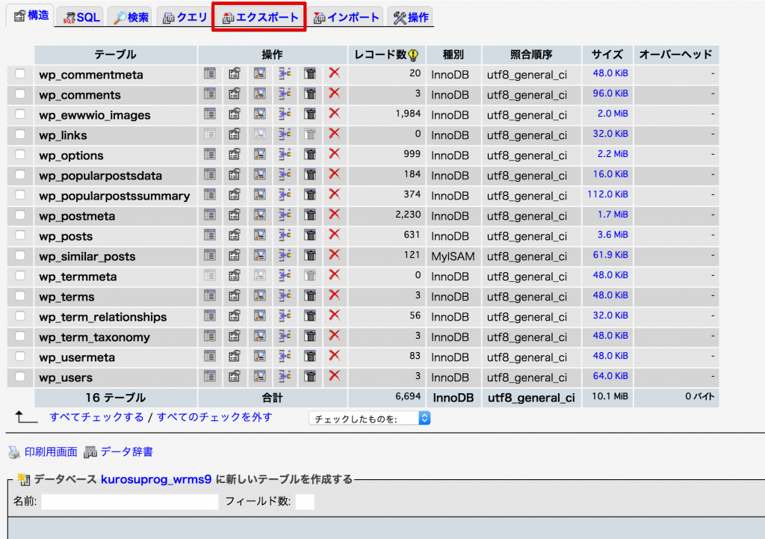Viewport: 765px width, 539px height.
Task: Browse the wp_posts table icon
Action: pyautogui.click(x=210, y=235)
